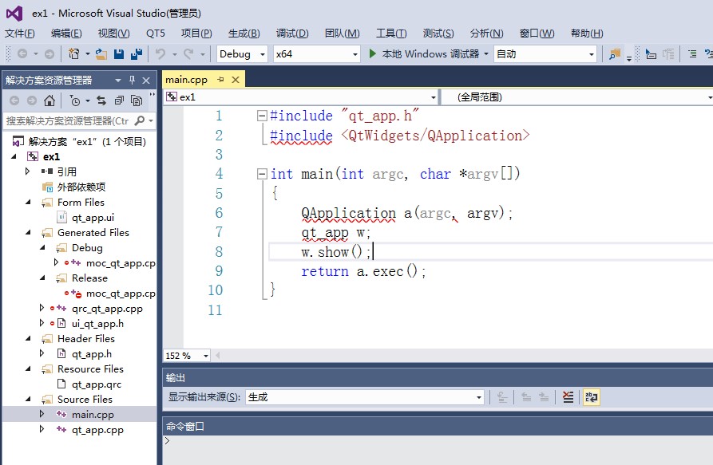713x465 pixels.
Task: Toggle word wrap in the Output panel
Action: click(591, 396)
